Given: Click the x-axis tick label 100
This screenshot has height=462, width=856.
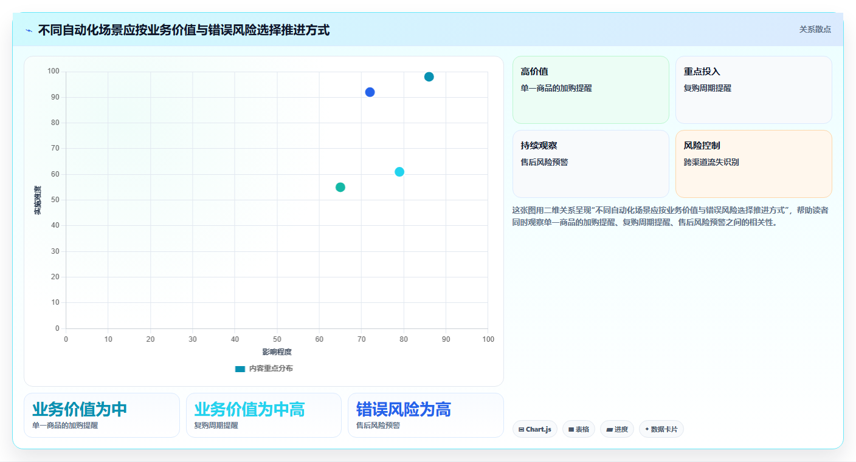Looking at the screenshot, I should click(488, 339).
